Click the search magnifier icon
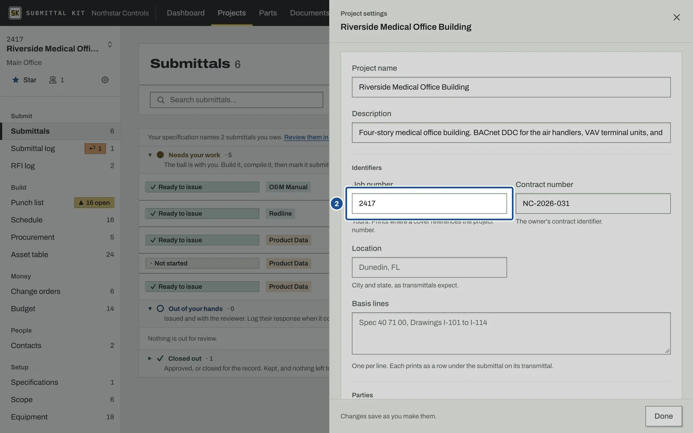 161,100
